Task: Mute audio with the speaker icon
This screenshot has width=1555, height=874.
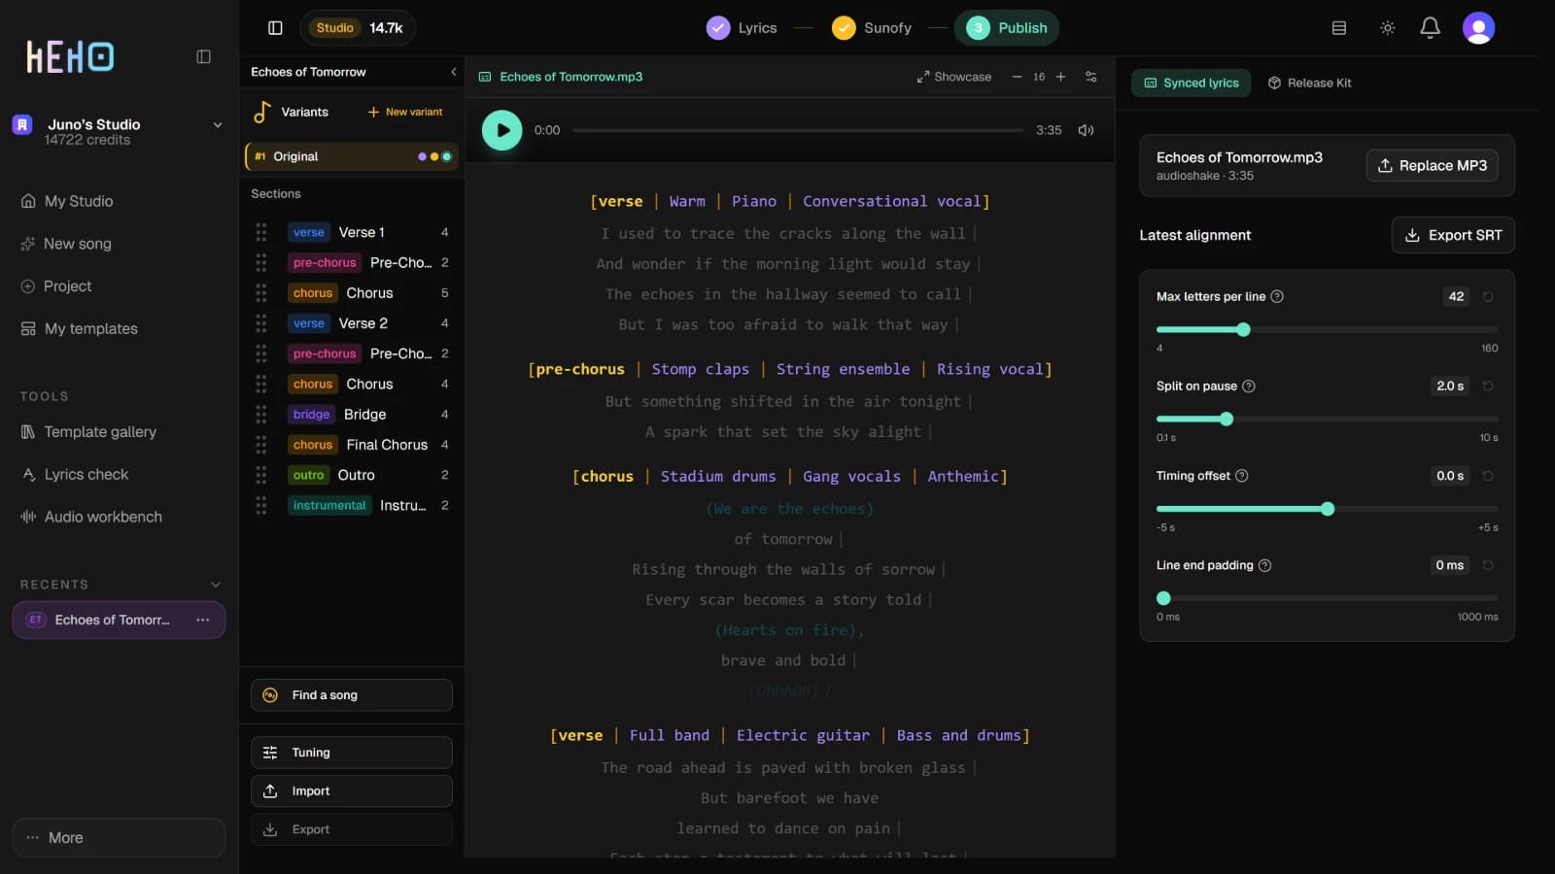Action: [x=1086, y=130]
